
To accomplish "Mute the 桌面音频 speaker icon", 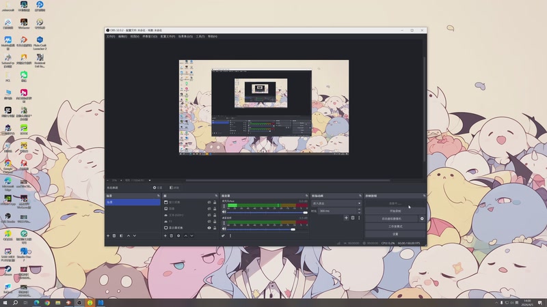I will (x=224, y=229).
